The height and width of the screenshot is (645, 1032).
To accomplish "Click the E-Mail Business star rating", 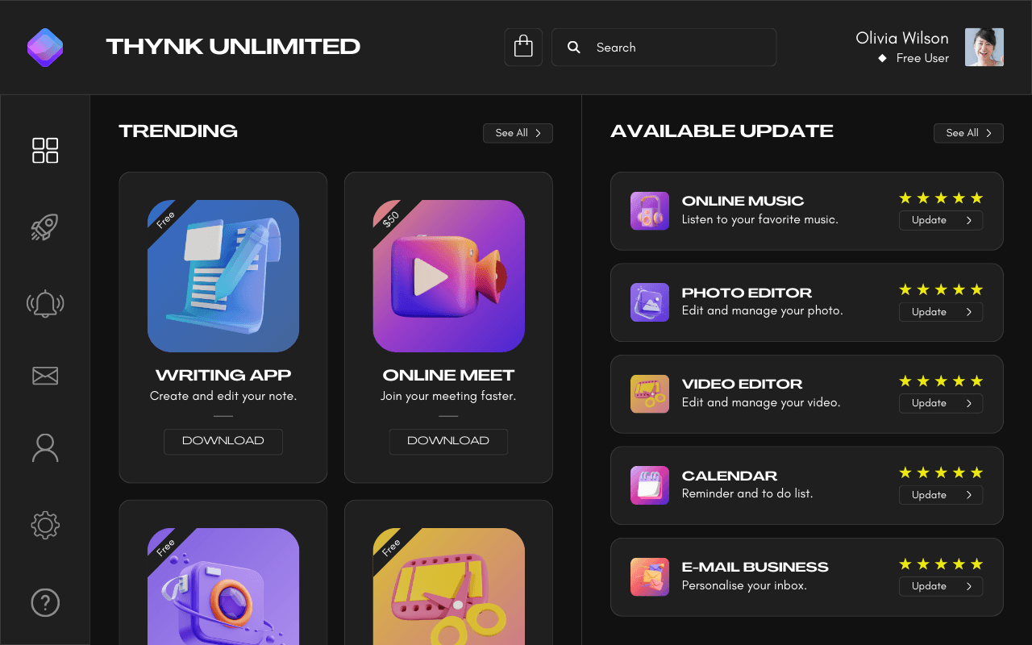I will (x=941, y=564).
